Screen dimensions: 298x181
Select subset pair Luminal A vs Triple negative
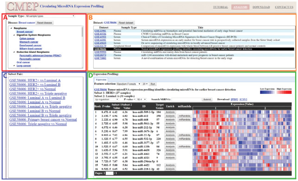tap(40, 107)
